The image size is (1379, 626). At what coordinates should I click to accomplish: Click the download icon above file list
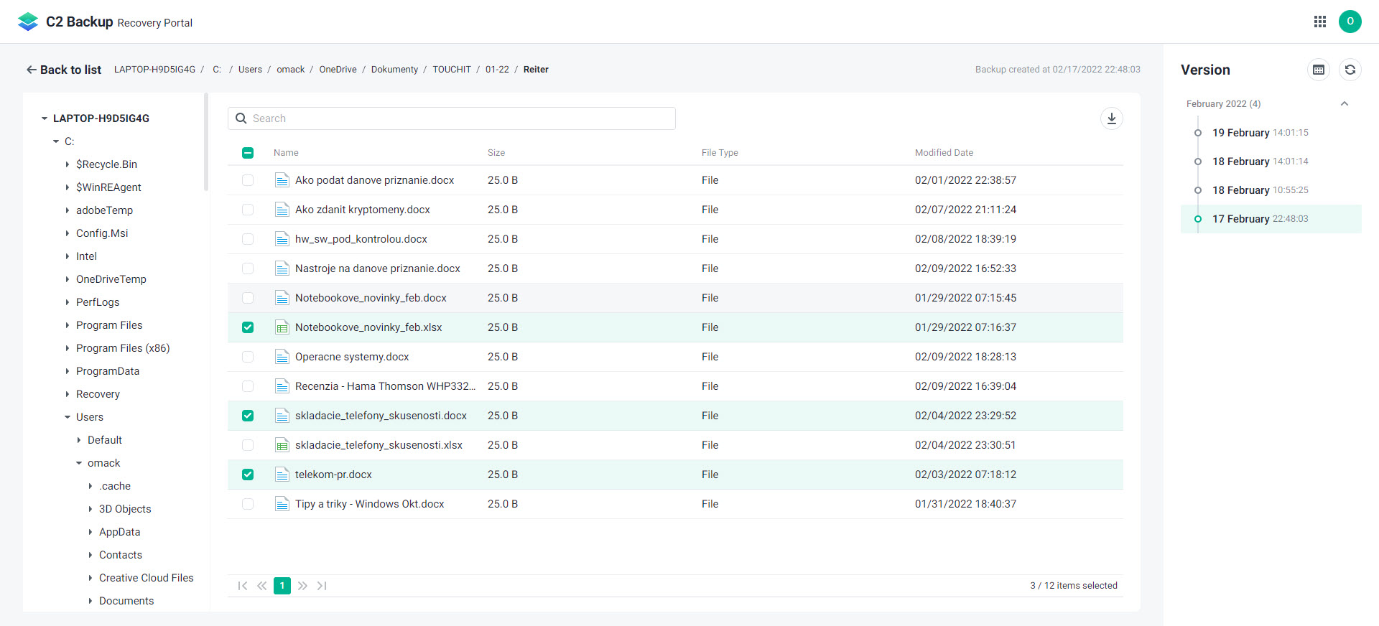click(x=1111, y=118)
